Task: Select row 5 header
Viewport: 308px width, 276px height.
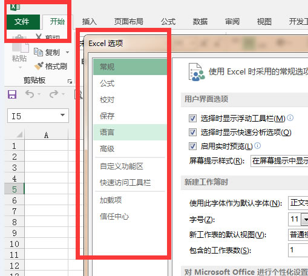Action: [x=15, y=189]
